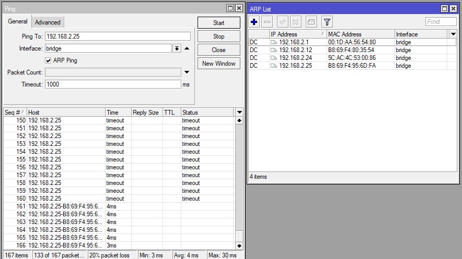462x259 pixels.
Task: Click 3ms time value in Seq 166 row
Action: pyautogui.click(x=111, y=245)
